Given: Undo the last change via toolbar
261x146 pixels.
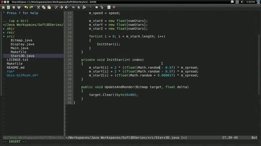Looking at the screenshot, I should (x=26, y=7).
